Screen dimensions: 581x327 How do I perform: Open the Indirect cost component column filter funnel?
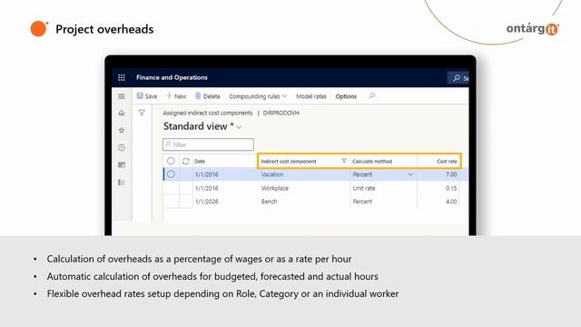coord(344,161)
